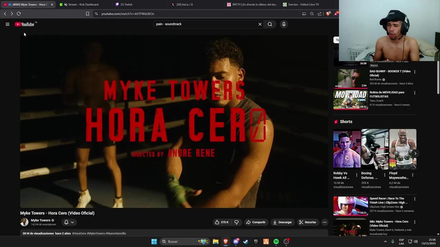The width and height of the screenshot is (440, 247).
Task: Click the #MykeTowers hashtag link
Action: coord(96,234)
